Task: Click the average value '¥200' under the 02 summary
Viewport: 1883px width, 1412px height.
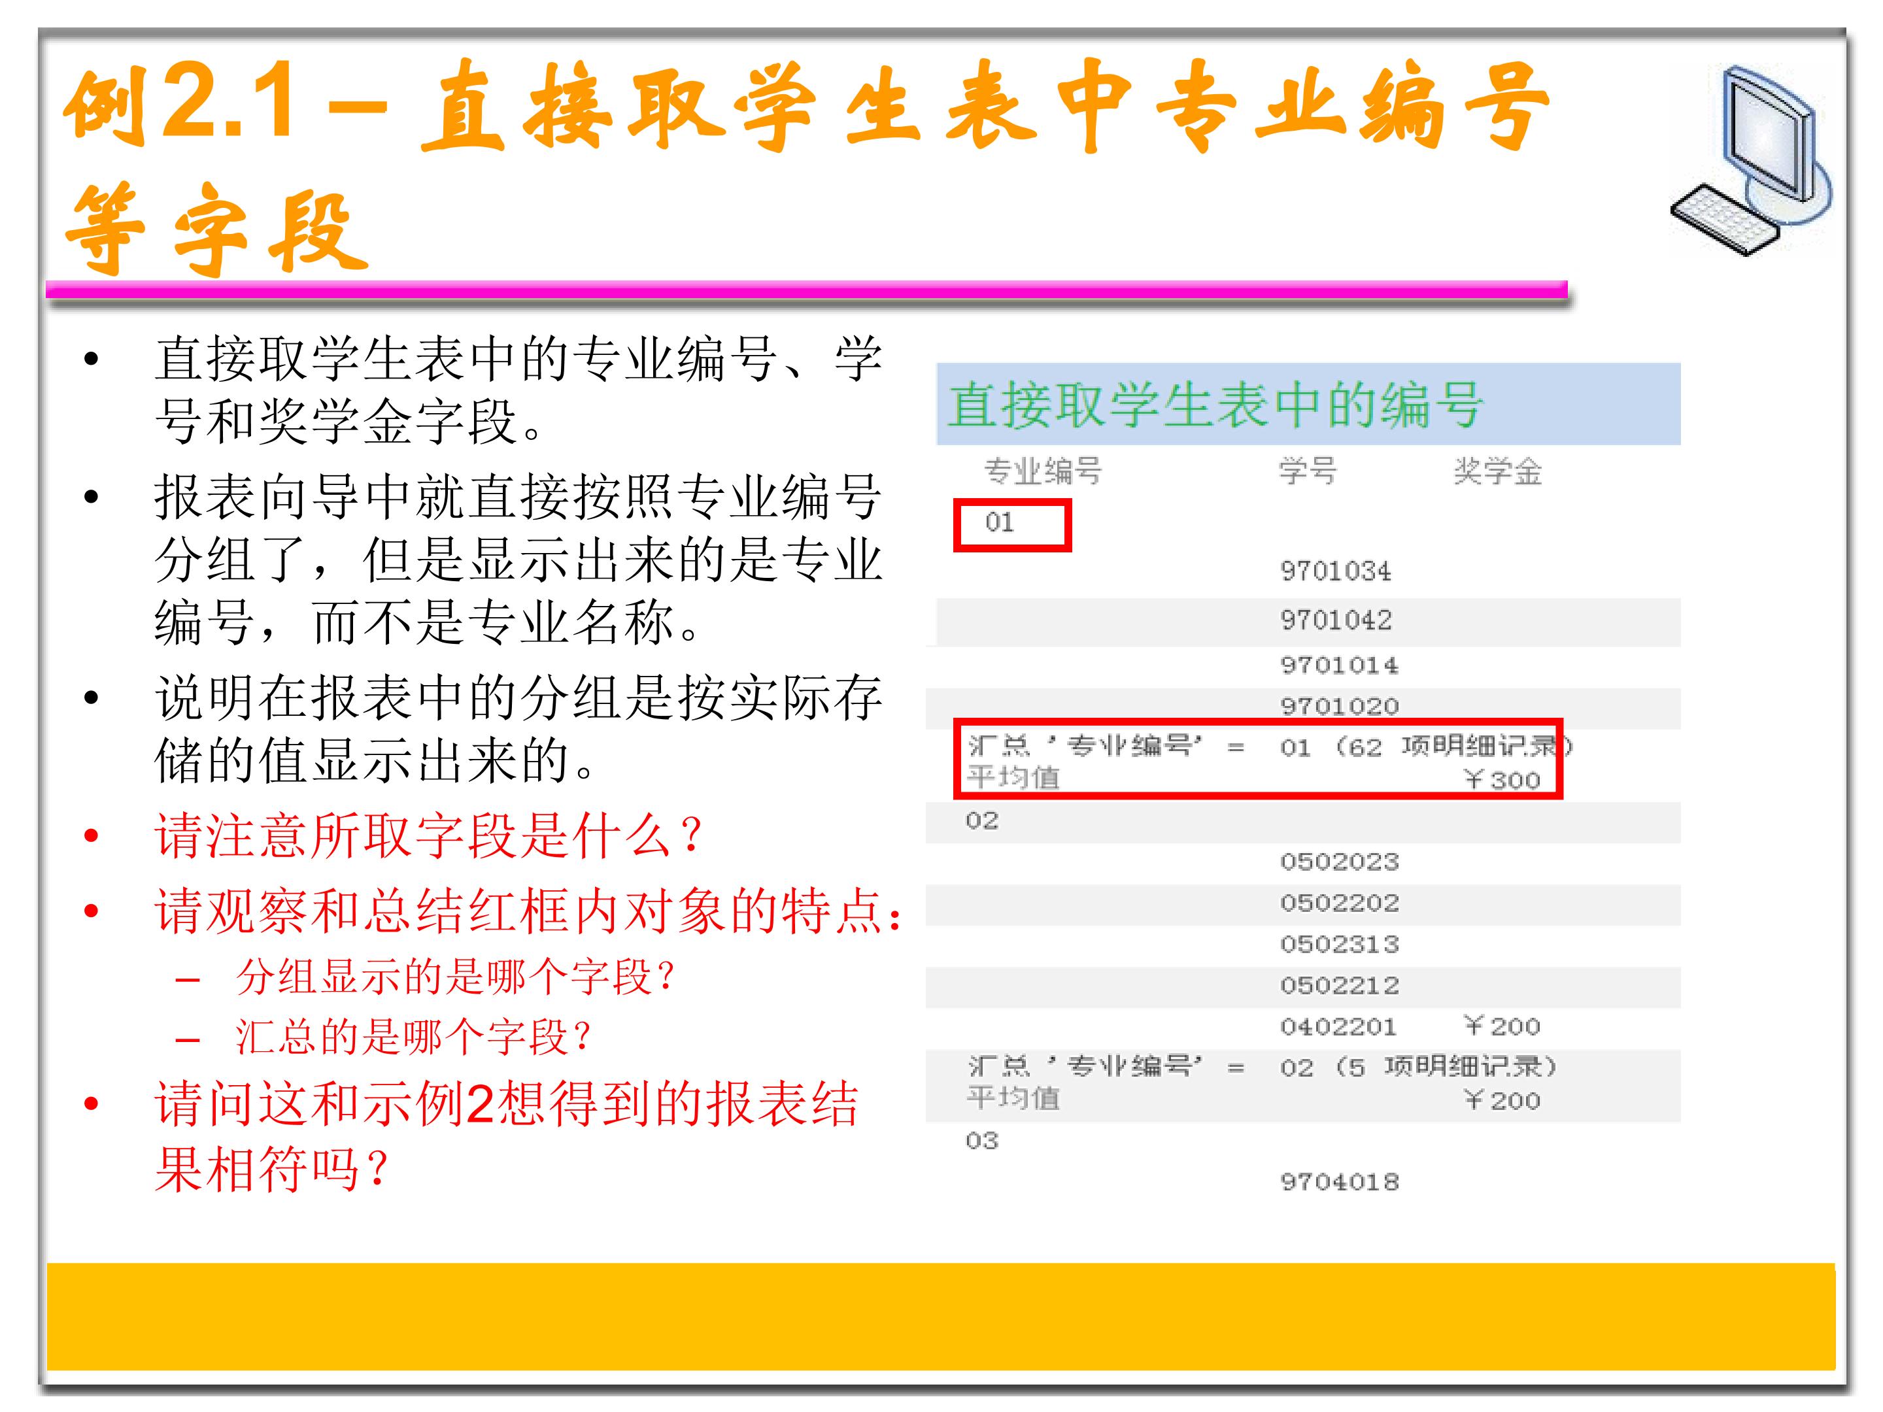Action: tap(1502, 1100)
